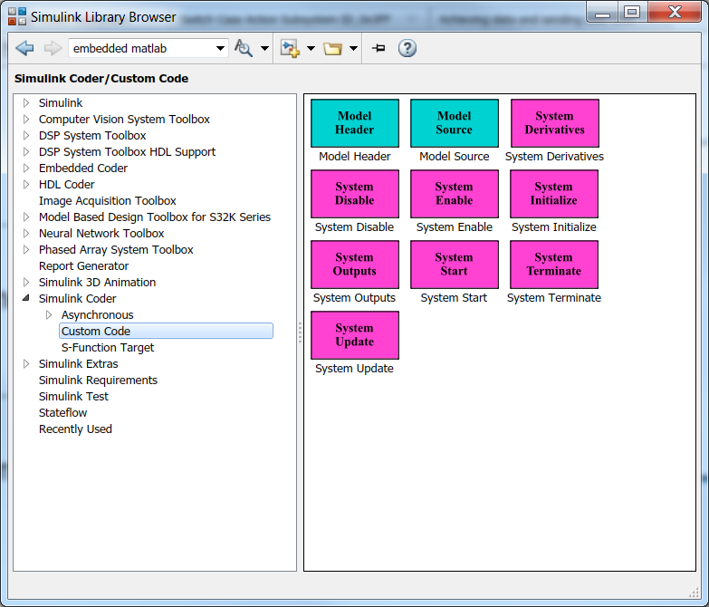
Task: Select the Stateflow library
Action: tap(62, 412)
